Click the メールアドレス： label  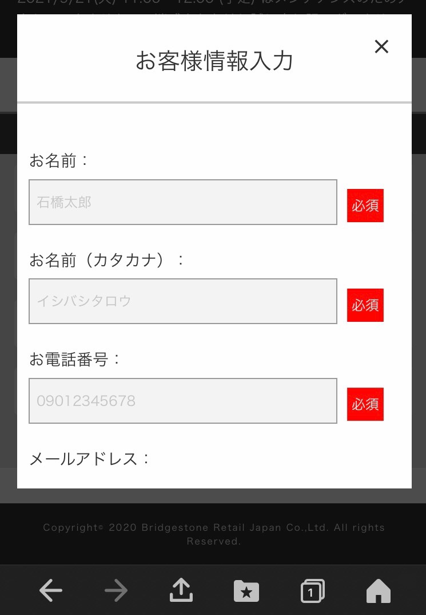click(x=90, y=459)
